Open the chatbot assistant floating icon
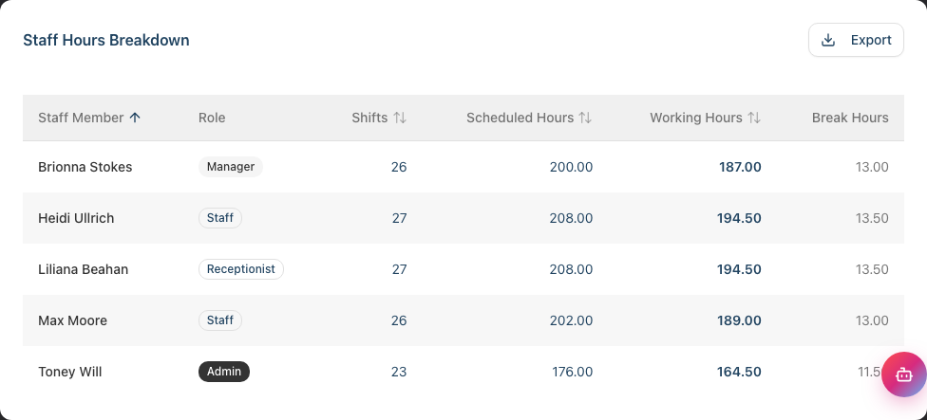 [904, 374]
